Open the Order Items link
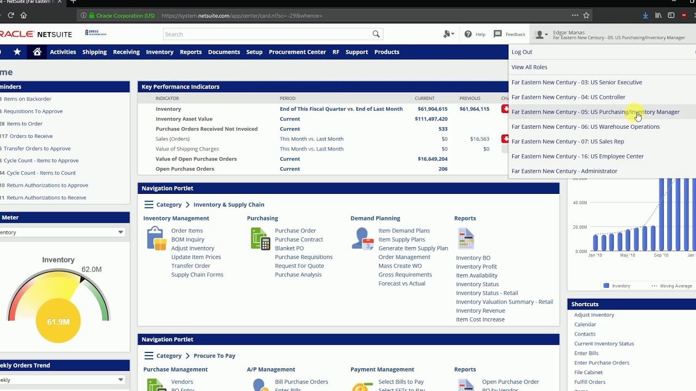696x391 pixels. tap(187, 231)
